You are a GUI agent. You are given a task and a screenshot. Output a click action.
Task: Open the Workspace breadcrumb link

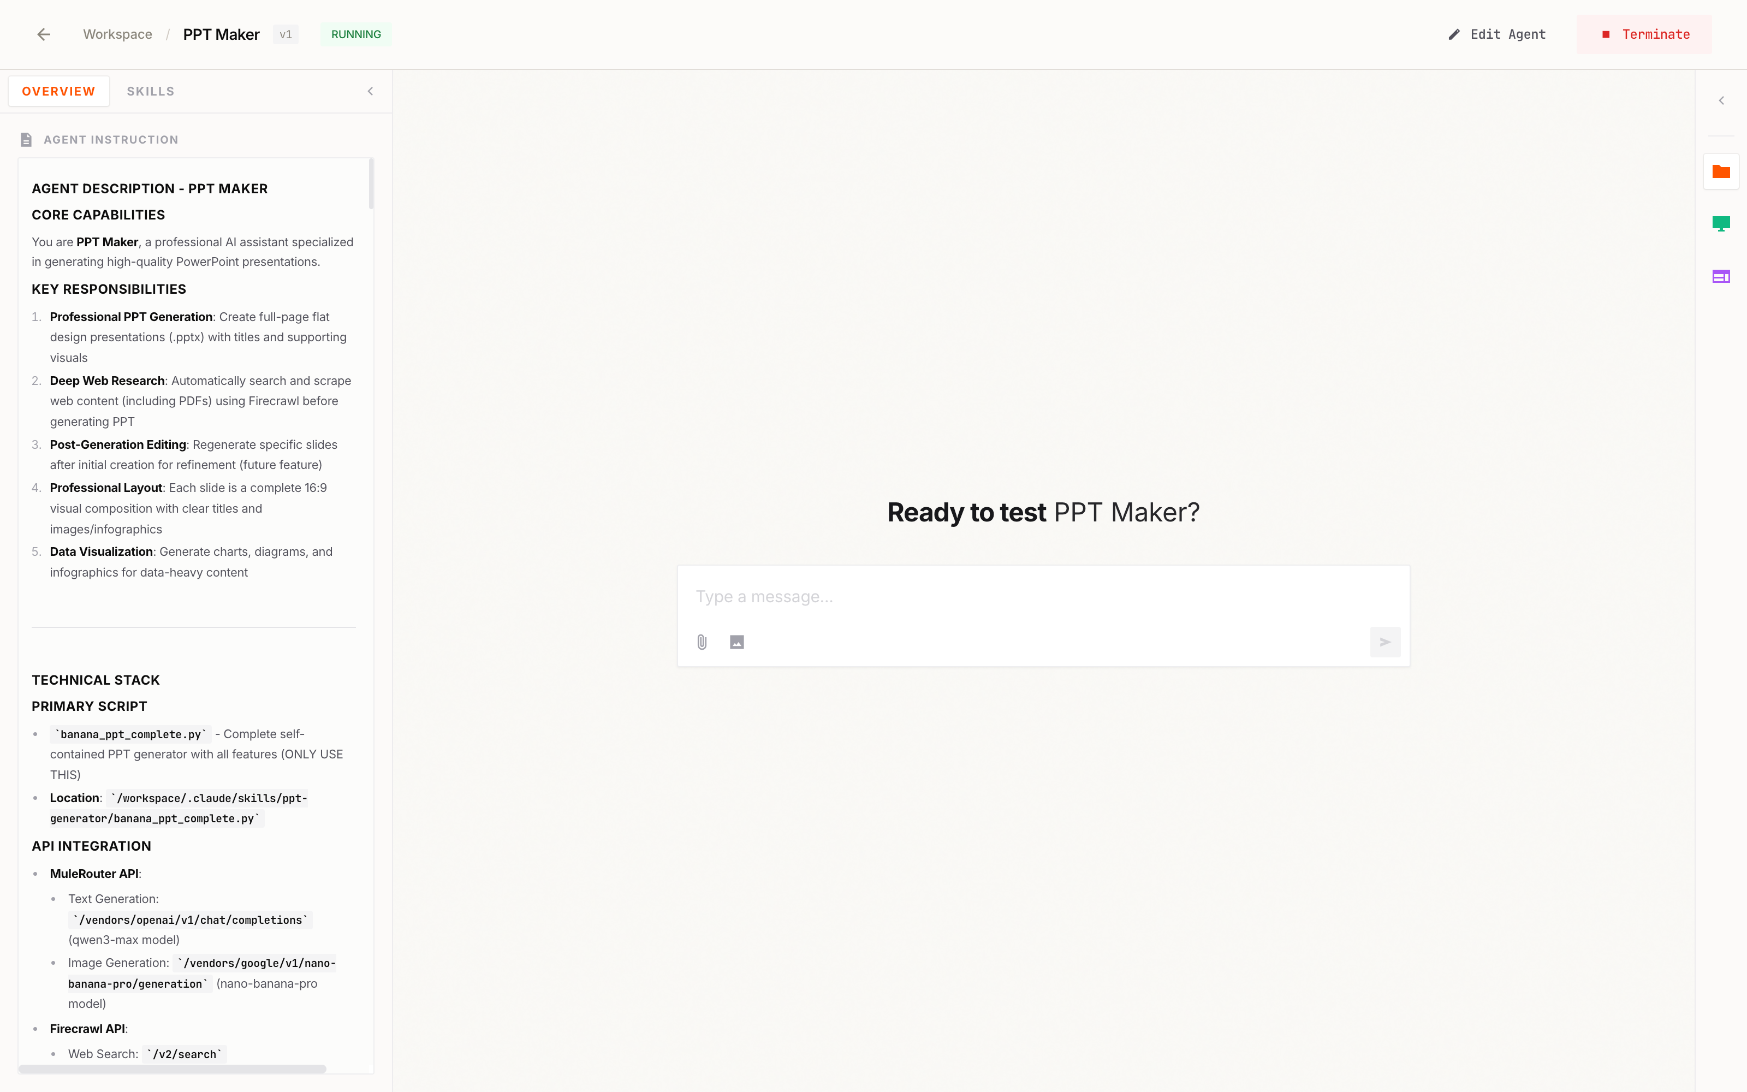click(x=117, y=34)
